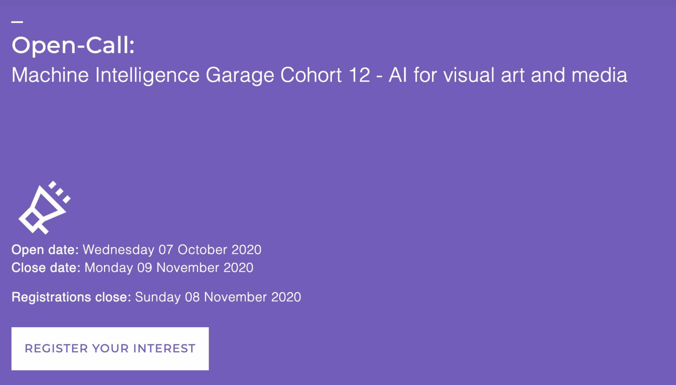
Task: Click the AI for visual art and media text
Action: tap(508, 75)
